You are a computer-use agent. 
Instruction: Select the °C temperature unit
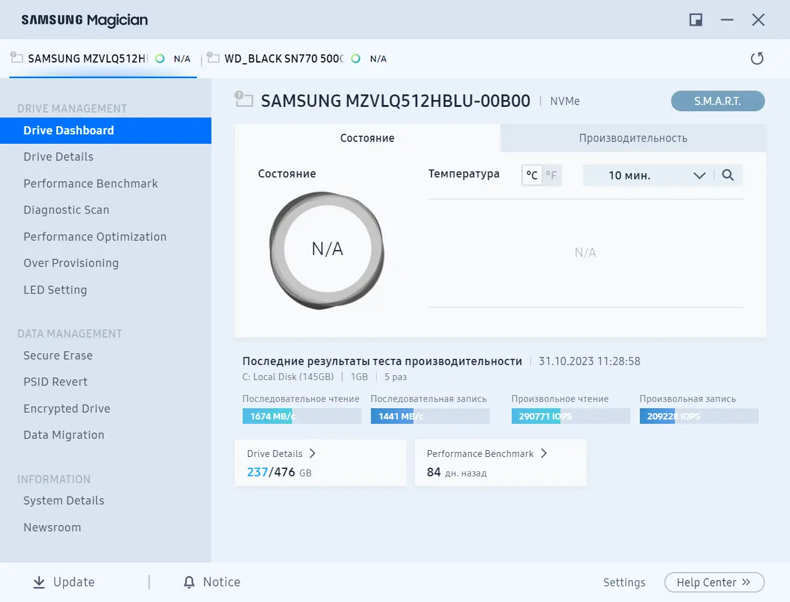pyautogui.click(x=531, y=175)
